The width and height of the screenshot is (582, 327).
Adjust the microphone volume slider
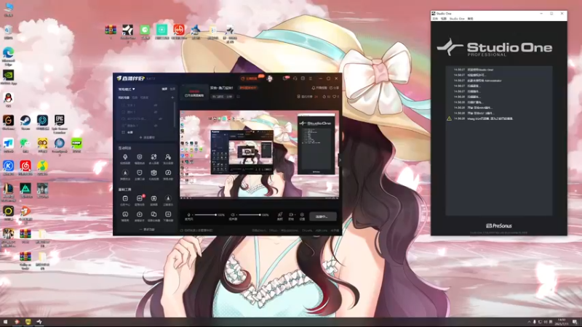[x=205, y=214]
